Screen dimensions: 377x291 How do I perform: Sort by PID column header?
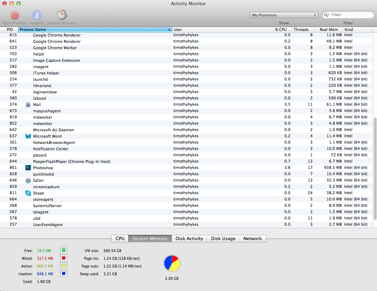click(10, 29)
